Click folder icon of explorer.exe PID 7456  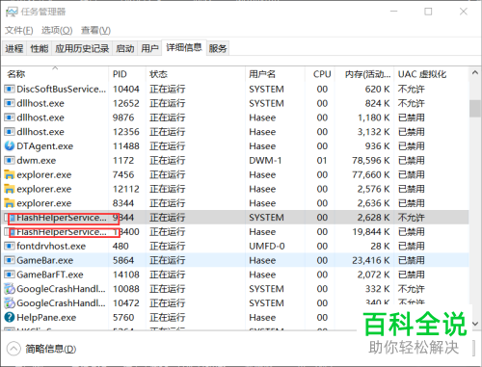coord(10,174)
